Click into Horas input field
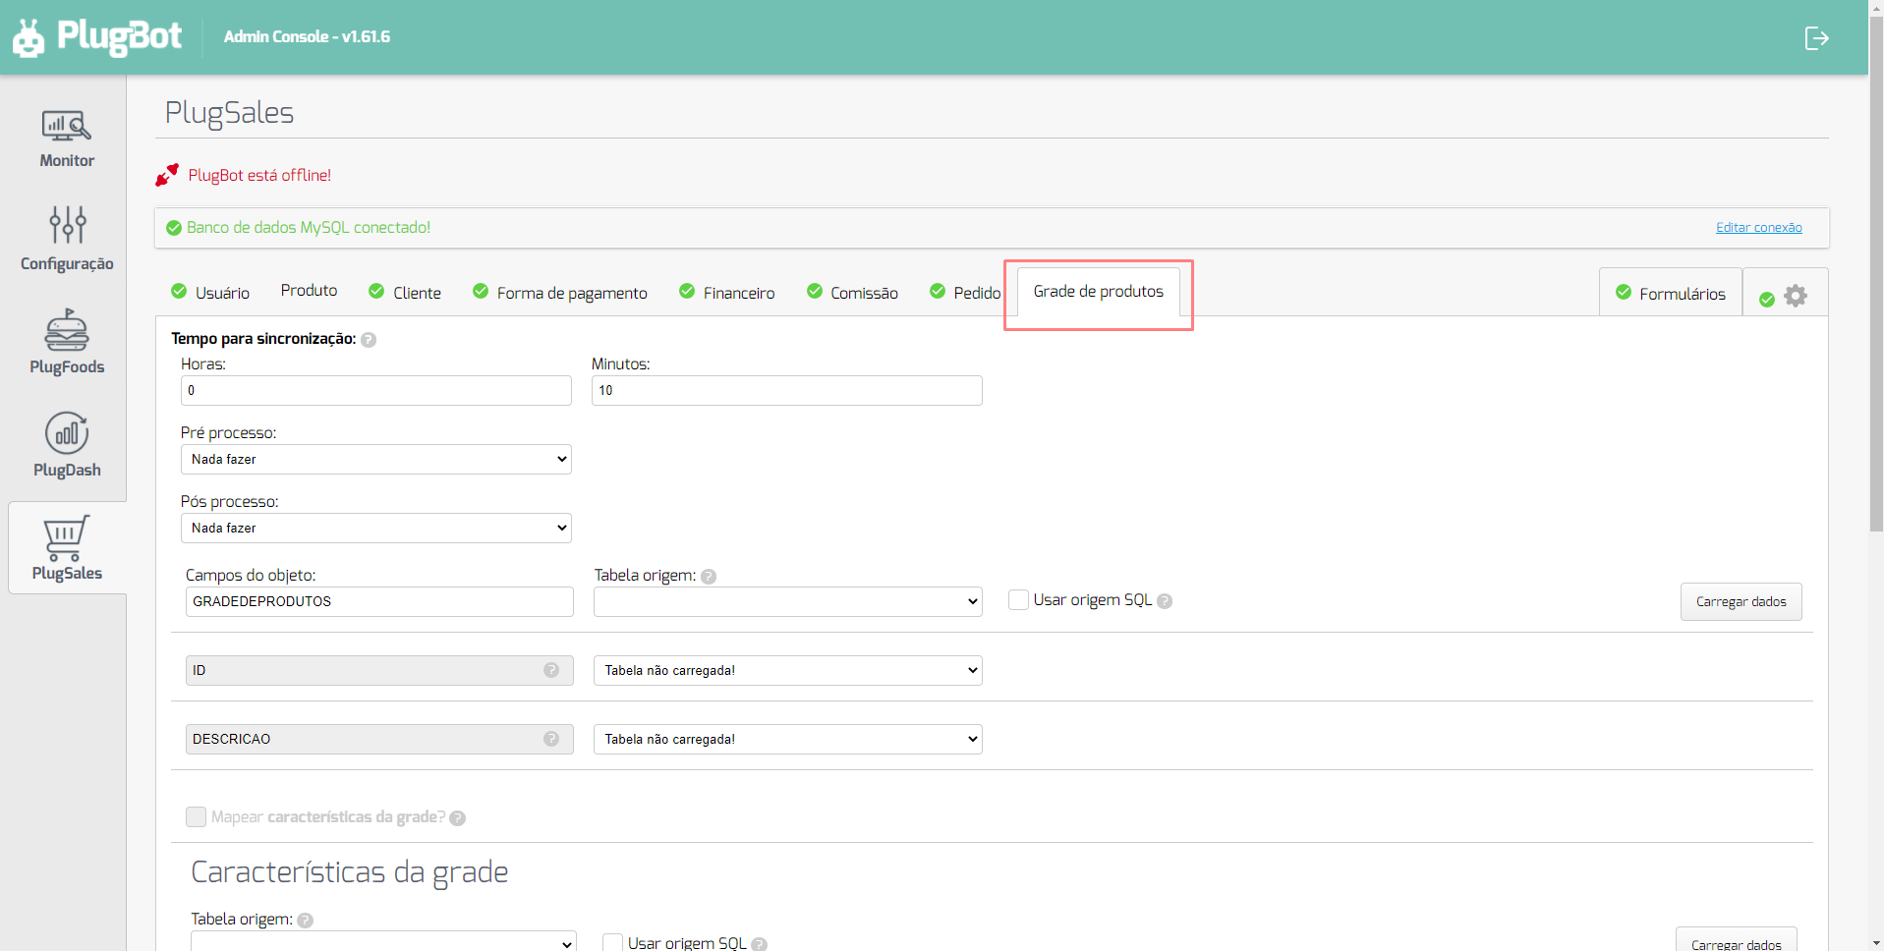 [376, 390]
